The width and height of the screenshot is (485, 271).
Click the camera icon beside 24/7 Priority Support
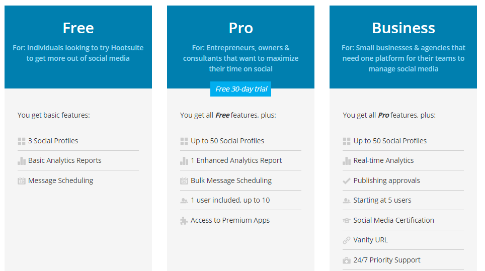346,260
